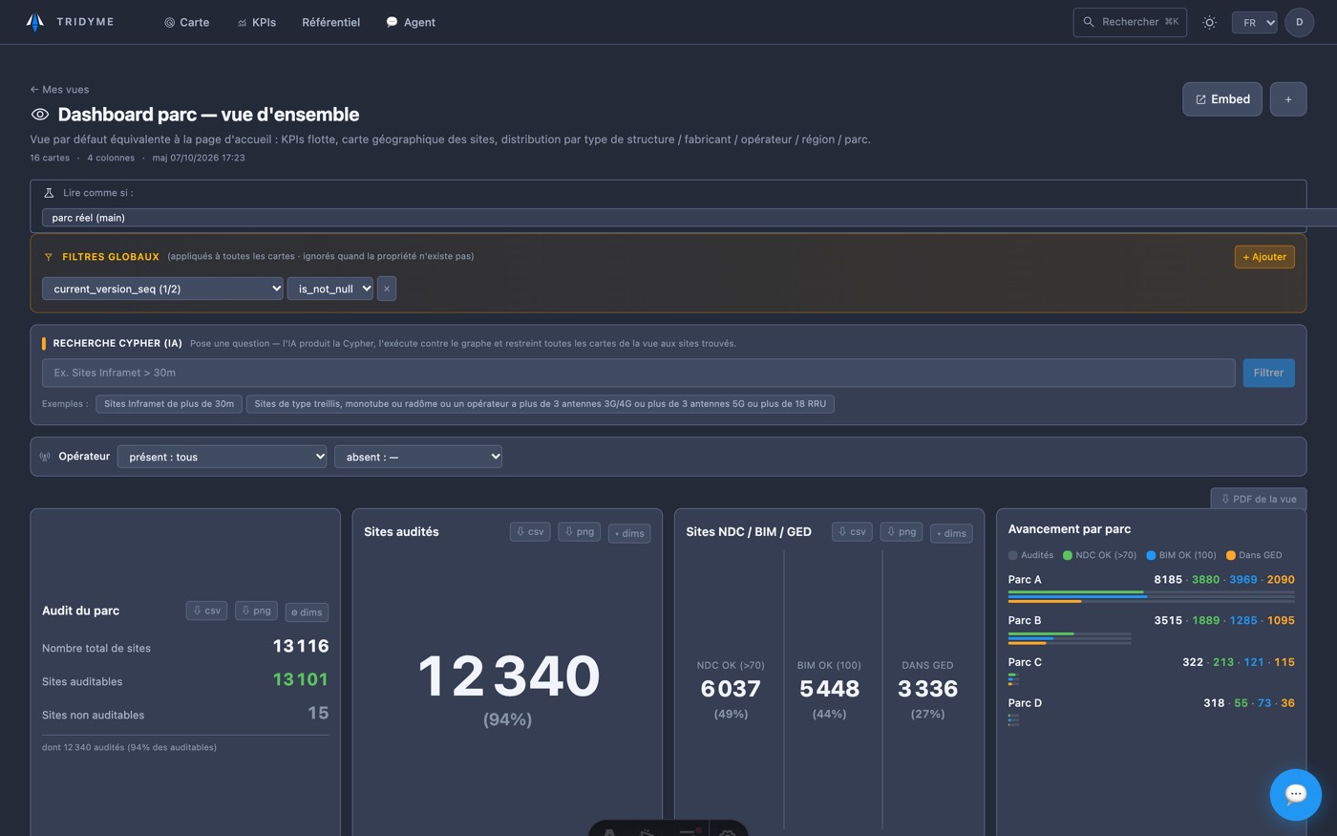This screenshot has width=1337, height=836.
Task: Click the plus button next to Embed
Action: (1287, 99)
